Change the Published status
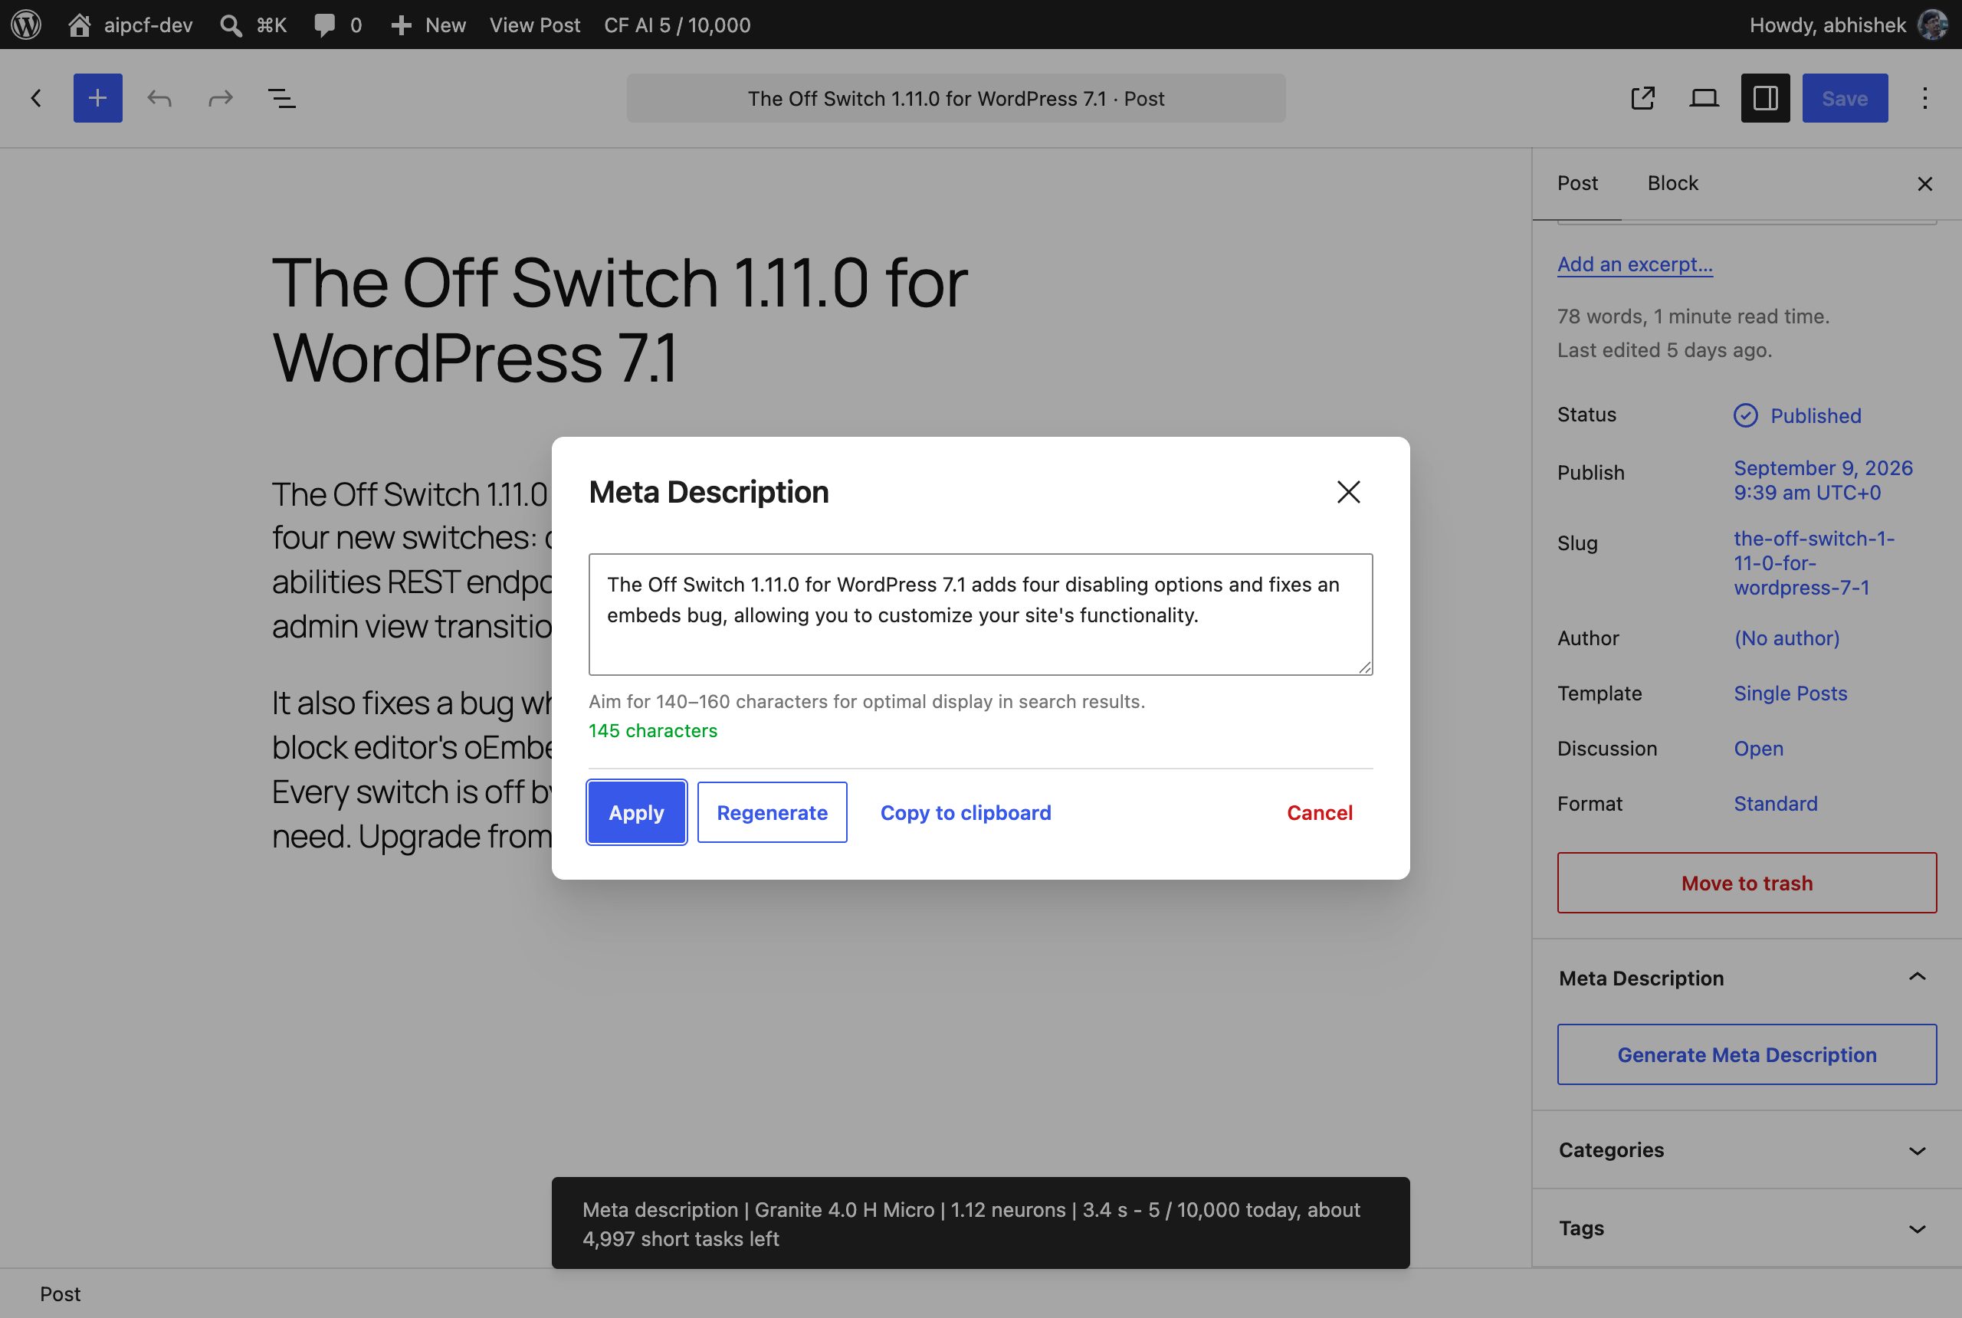The width and height of the screenshot is (1962, 1318). point(1797,415)
